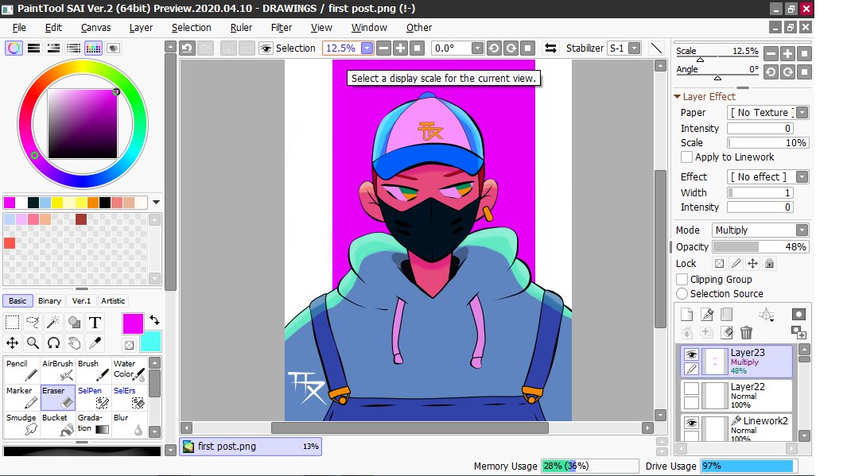Switch to the Artistic tool tab
847x476 pixels.
[x=113, y=300]
